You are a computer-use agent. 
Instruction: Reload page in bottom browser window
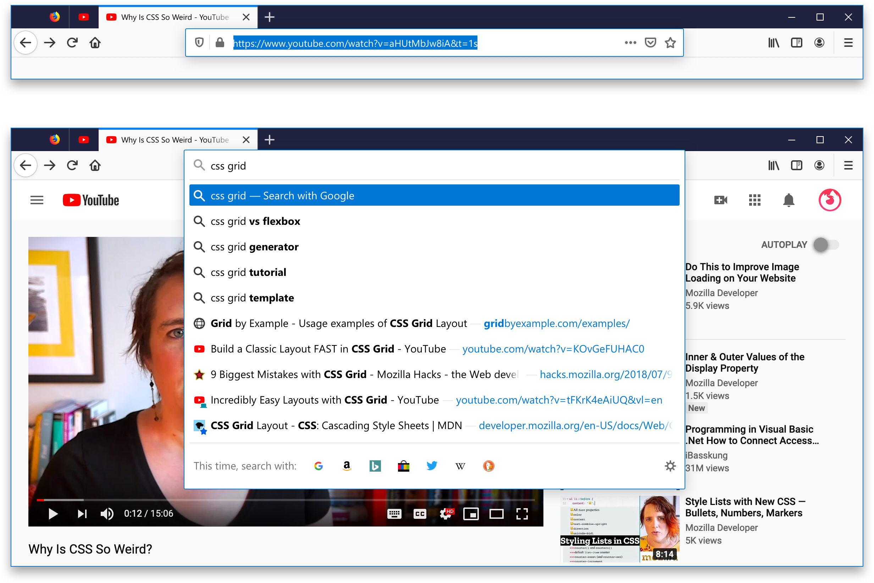coord(72,166)
